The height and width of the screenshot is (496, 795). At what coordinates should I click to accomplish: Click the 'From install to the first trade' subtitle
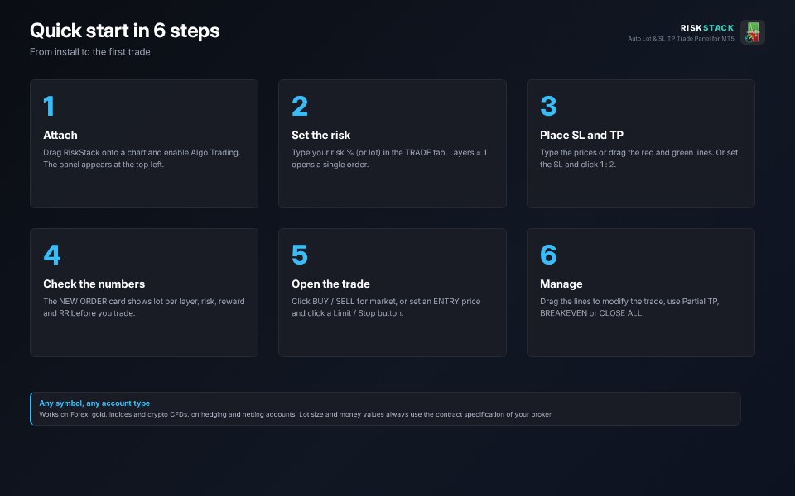[89, 51]
